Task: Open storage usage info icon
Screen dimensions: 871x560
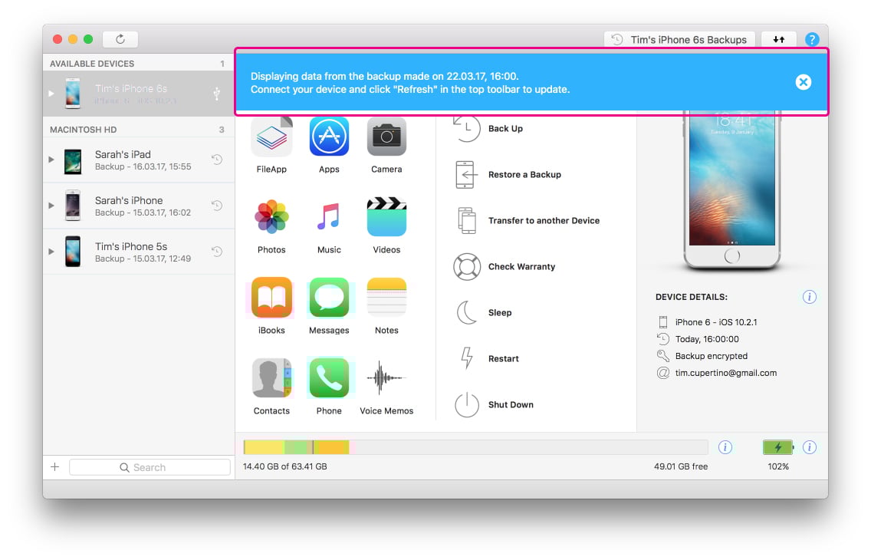Action: pyautogui.click(x=725, y=447)
